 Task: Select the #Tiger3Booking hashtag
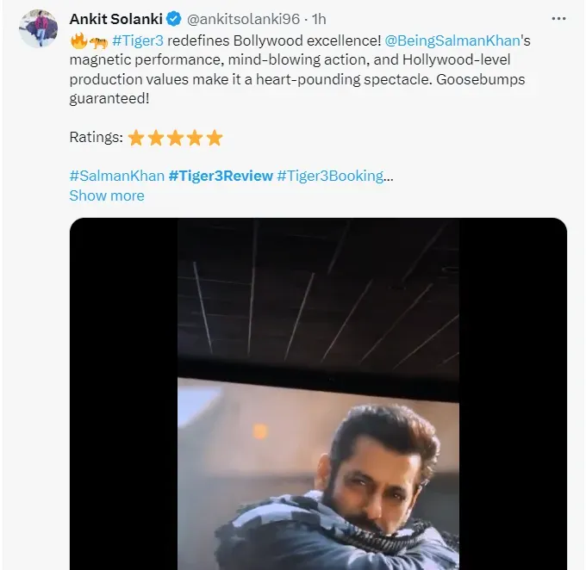330,176
